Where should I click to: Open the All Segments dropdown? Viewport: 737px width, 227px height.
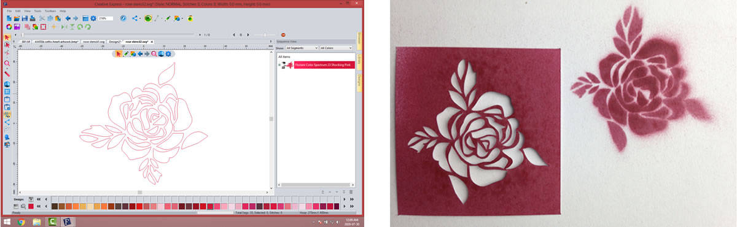pos(302,48)
